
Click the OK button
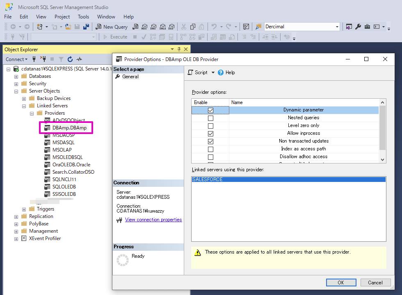pyautogui.click(x=341, y=282)
